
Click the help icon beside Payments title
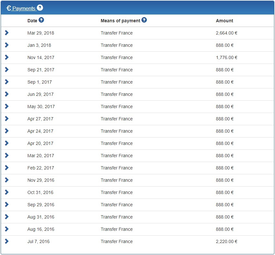pos(40,8)
